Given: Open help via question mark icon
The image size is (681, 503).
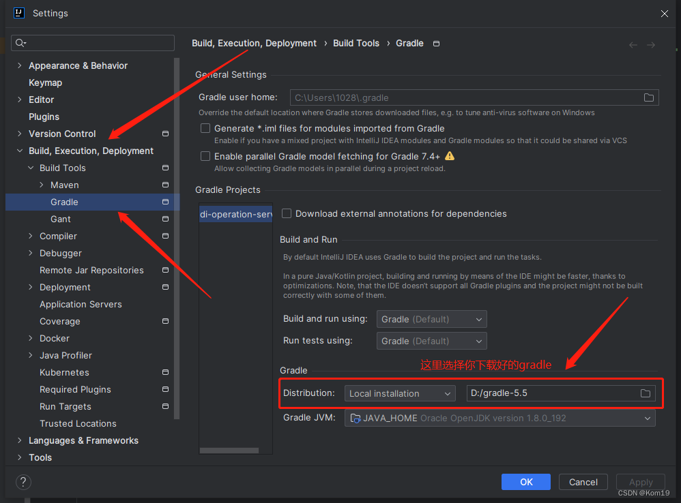Looking at the screenshot, I should click(x=23, y=482).
